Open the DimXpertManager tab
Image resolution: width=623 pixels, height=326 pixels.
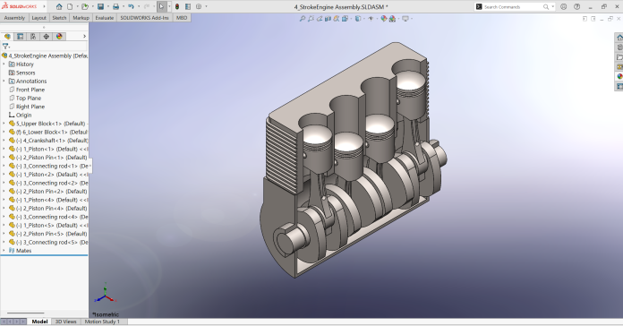coord(46,37)
